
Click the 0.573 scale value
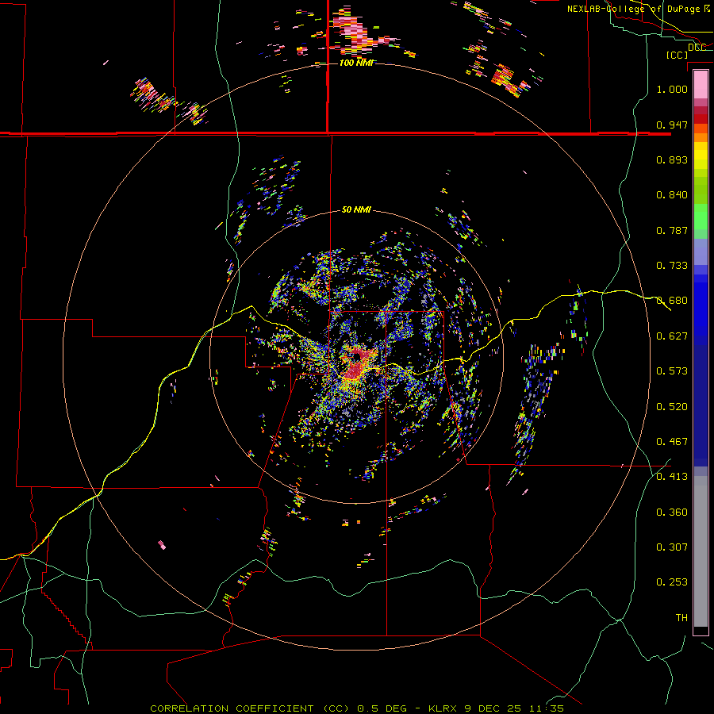(x=672, y=371)
